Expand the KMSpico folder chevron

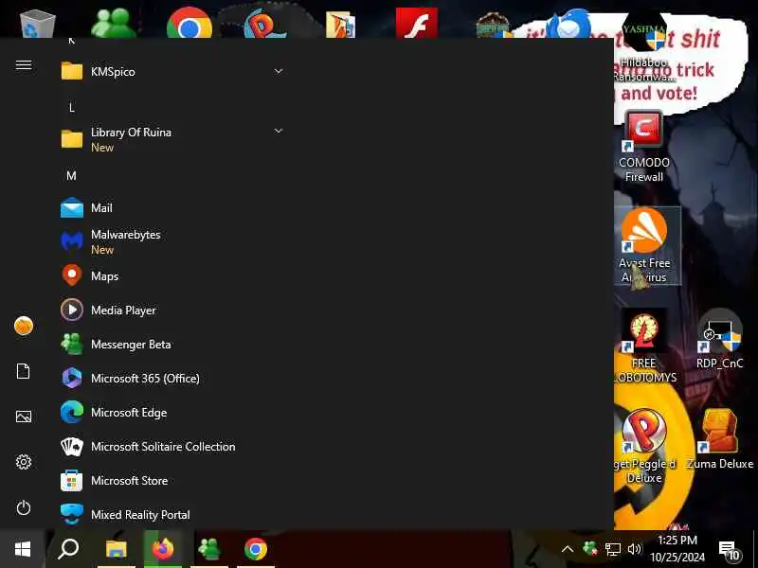click(279, 72)
